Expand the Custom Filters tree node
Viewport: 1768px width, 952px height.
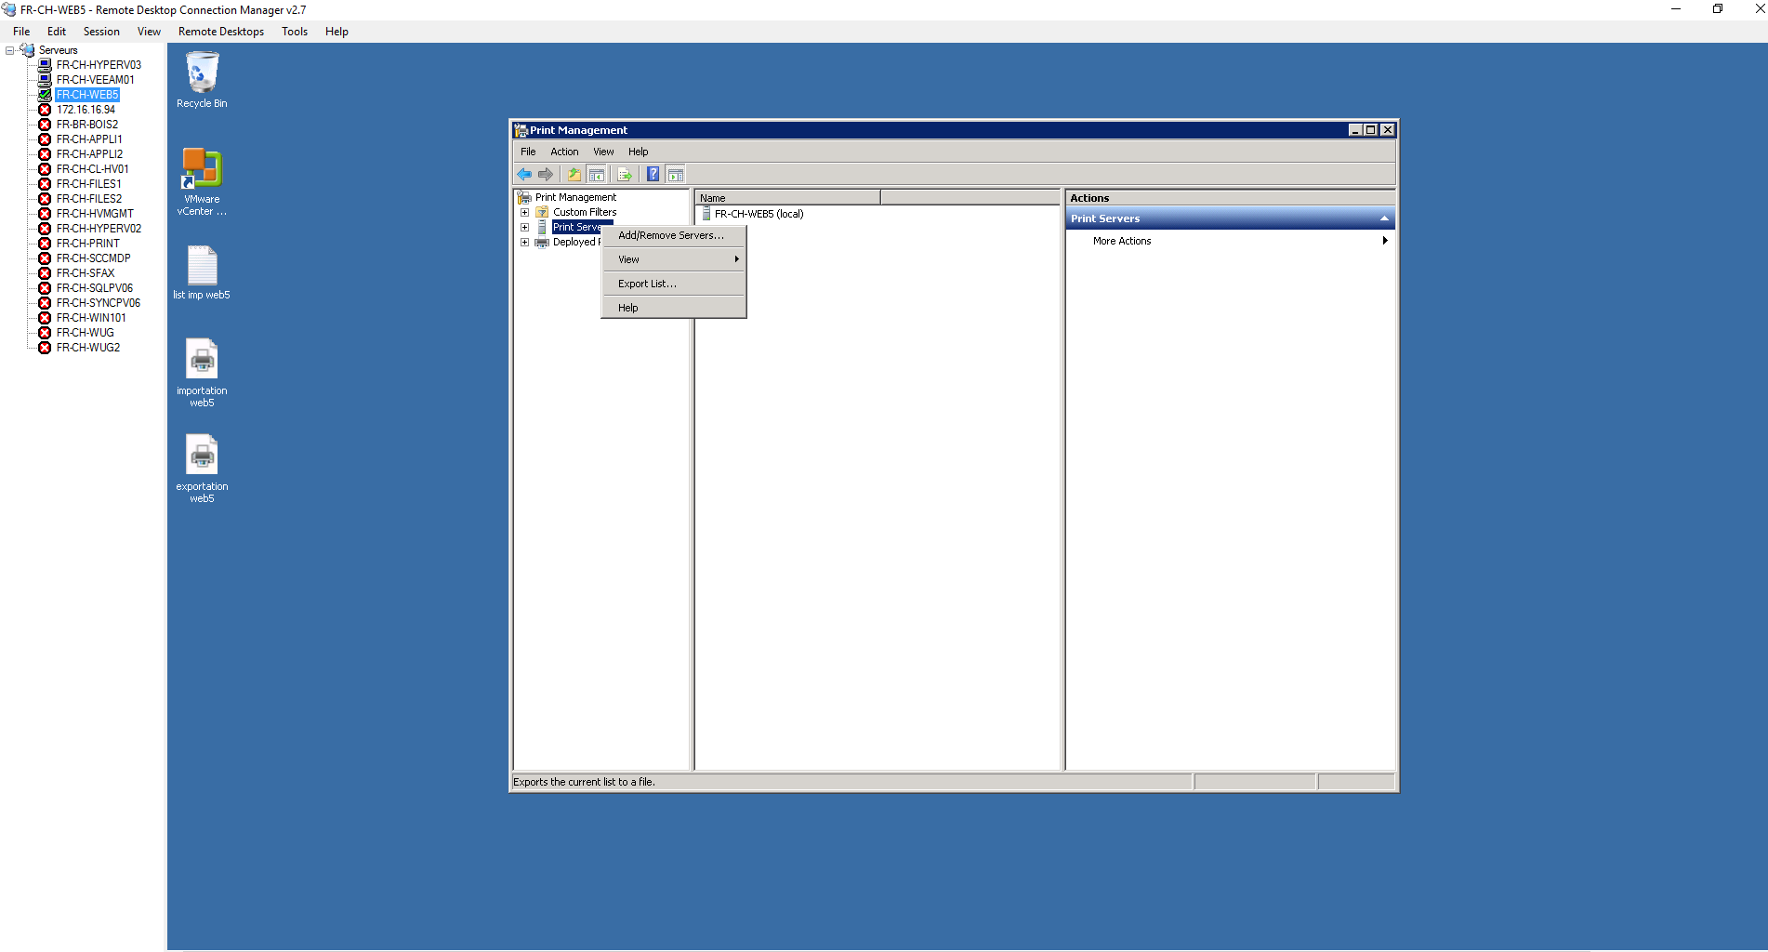[x=524, y=212]
